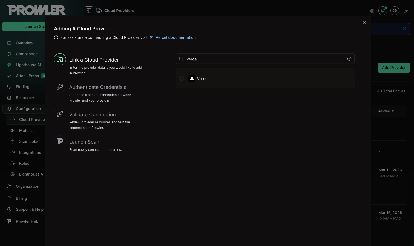The image size is (414, 246).
Task: Switch theme with the sun icon
Action: 372,11
